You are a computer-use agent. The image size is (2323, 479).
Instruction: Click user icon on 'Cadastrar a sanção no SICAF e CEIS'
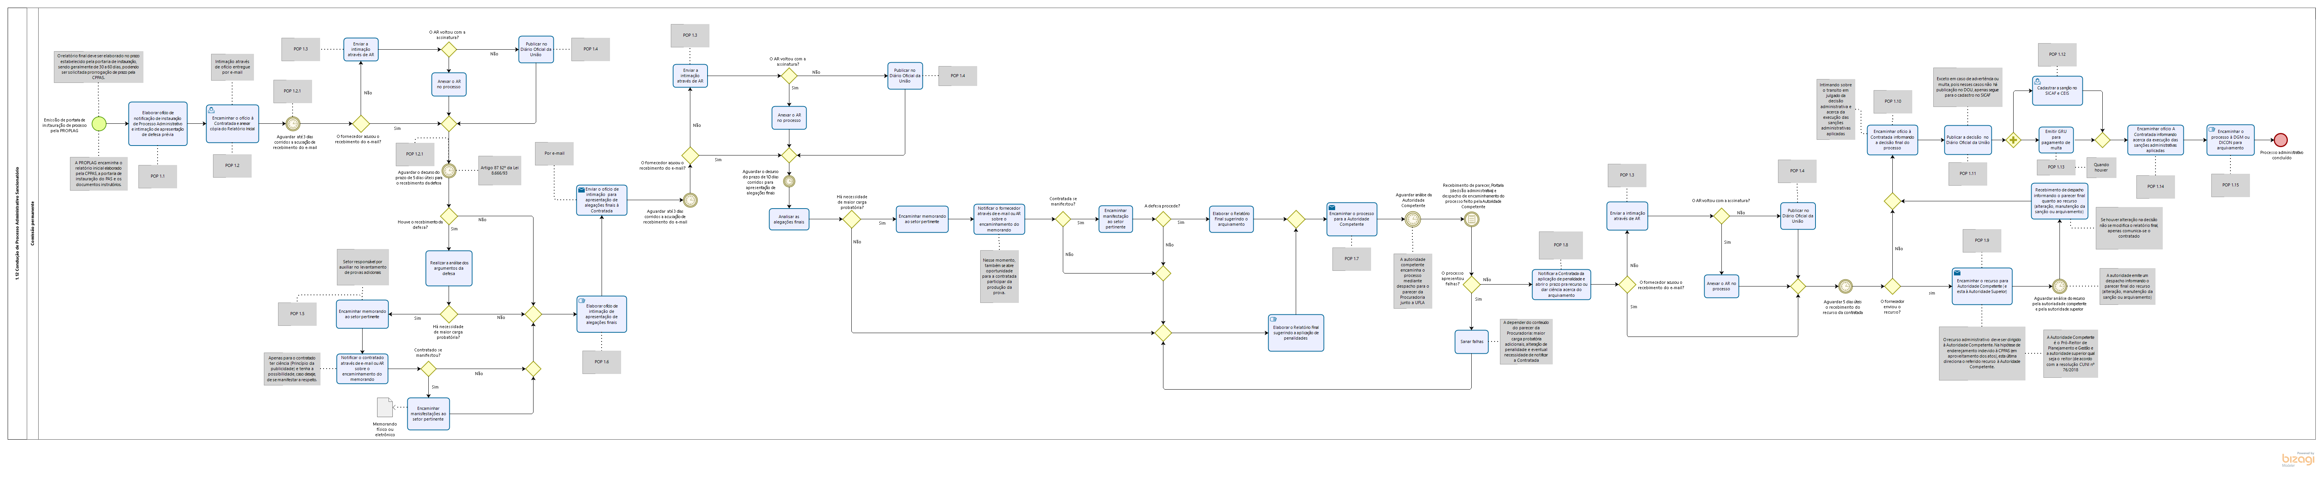[2037, 80]
